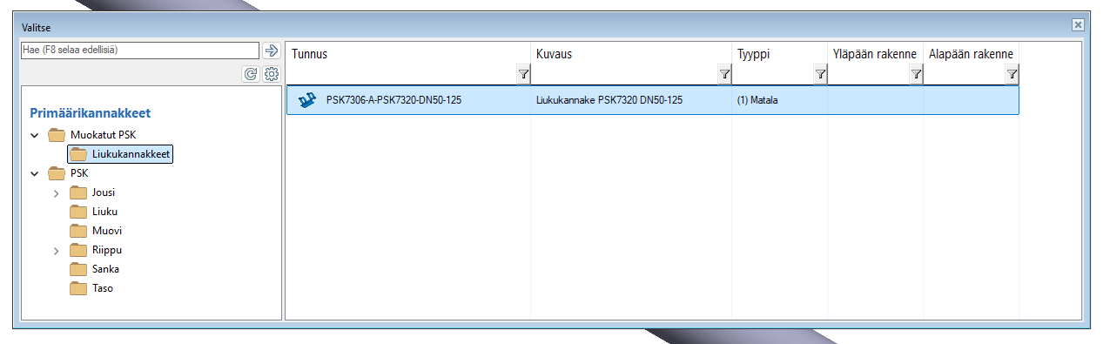Select the cell Liukukannake PSK7320 DN50-125
Image resolution: width=1103 pixels, height=344 pixels.
pyautogui.click(x=609, y=100)
